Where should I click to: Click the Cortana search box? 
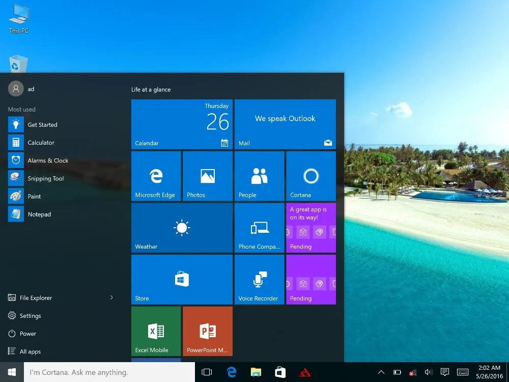pyautogui.click(x=109, y=372)
